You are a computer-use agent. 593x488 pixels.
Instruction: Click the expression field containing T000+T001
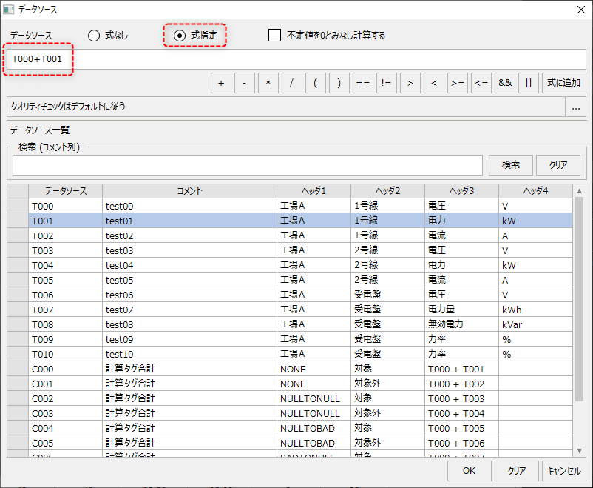click(296, 59)
